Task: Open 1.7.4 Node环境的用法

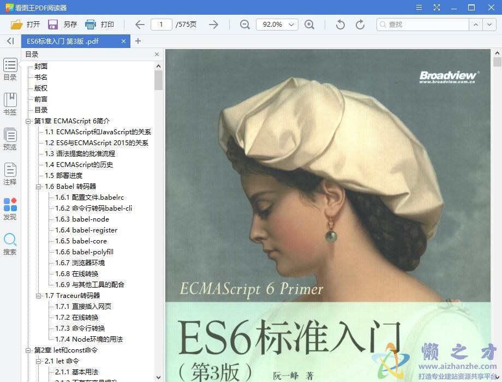Action: point(89,339)
